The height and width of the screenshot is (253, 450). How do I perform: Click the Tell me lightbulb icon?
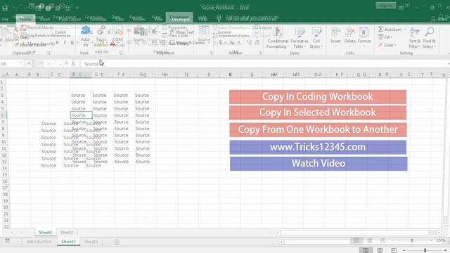coord(219,19)
